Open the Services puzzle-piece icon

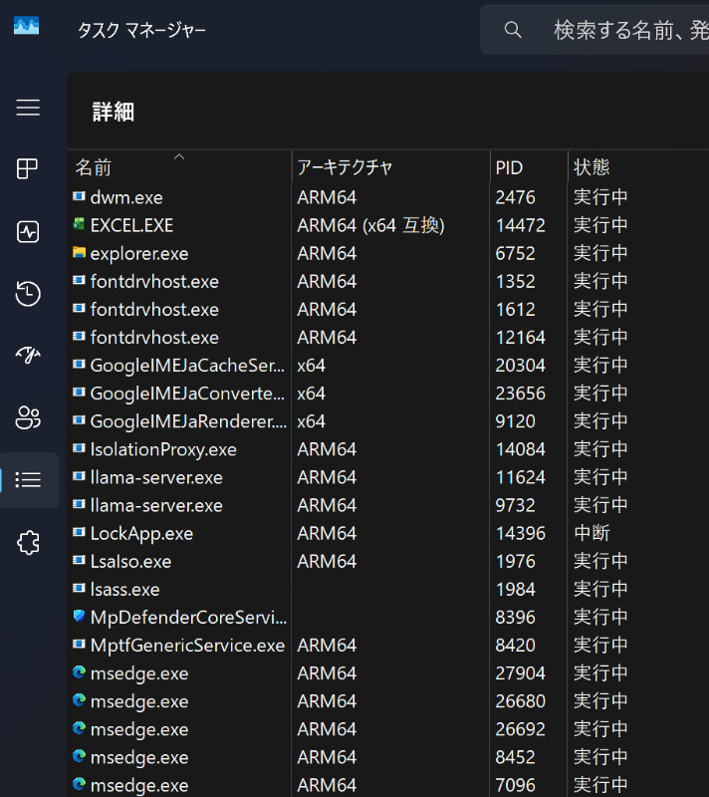tap(28, 543)
